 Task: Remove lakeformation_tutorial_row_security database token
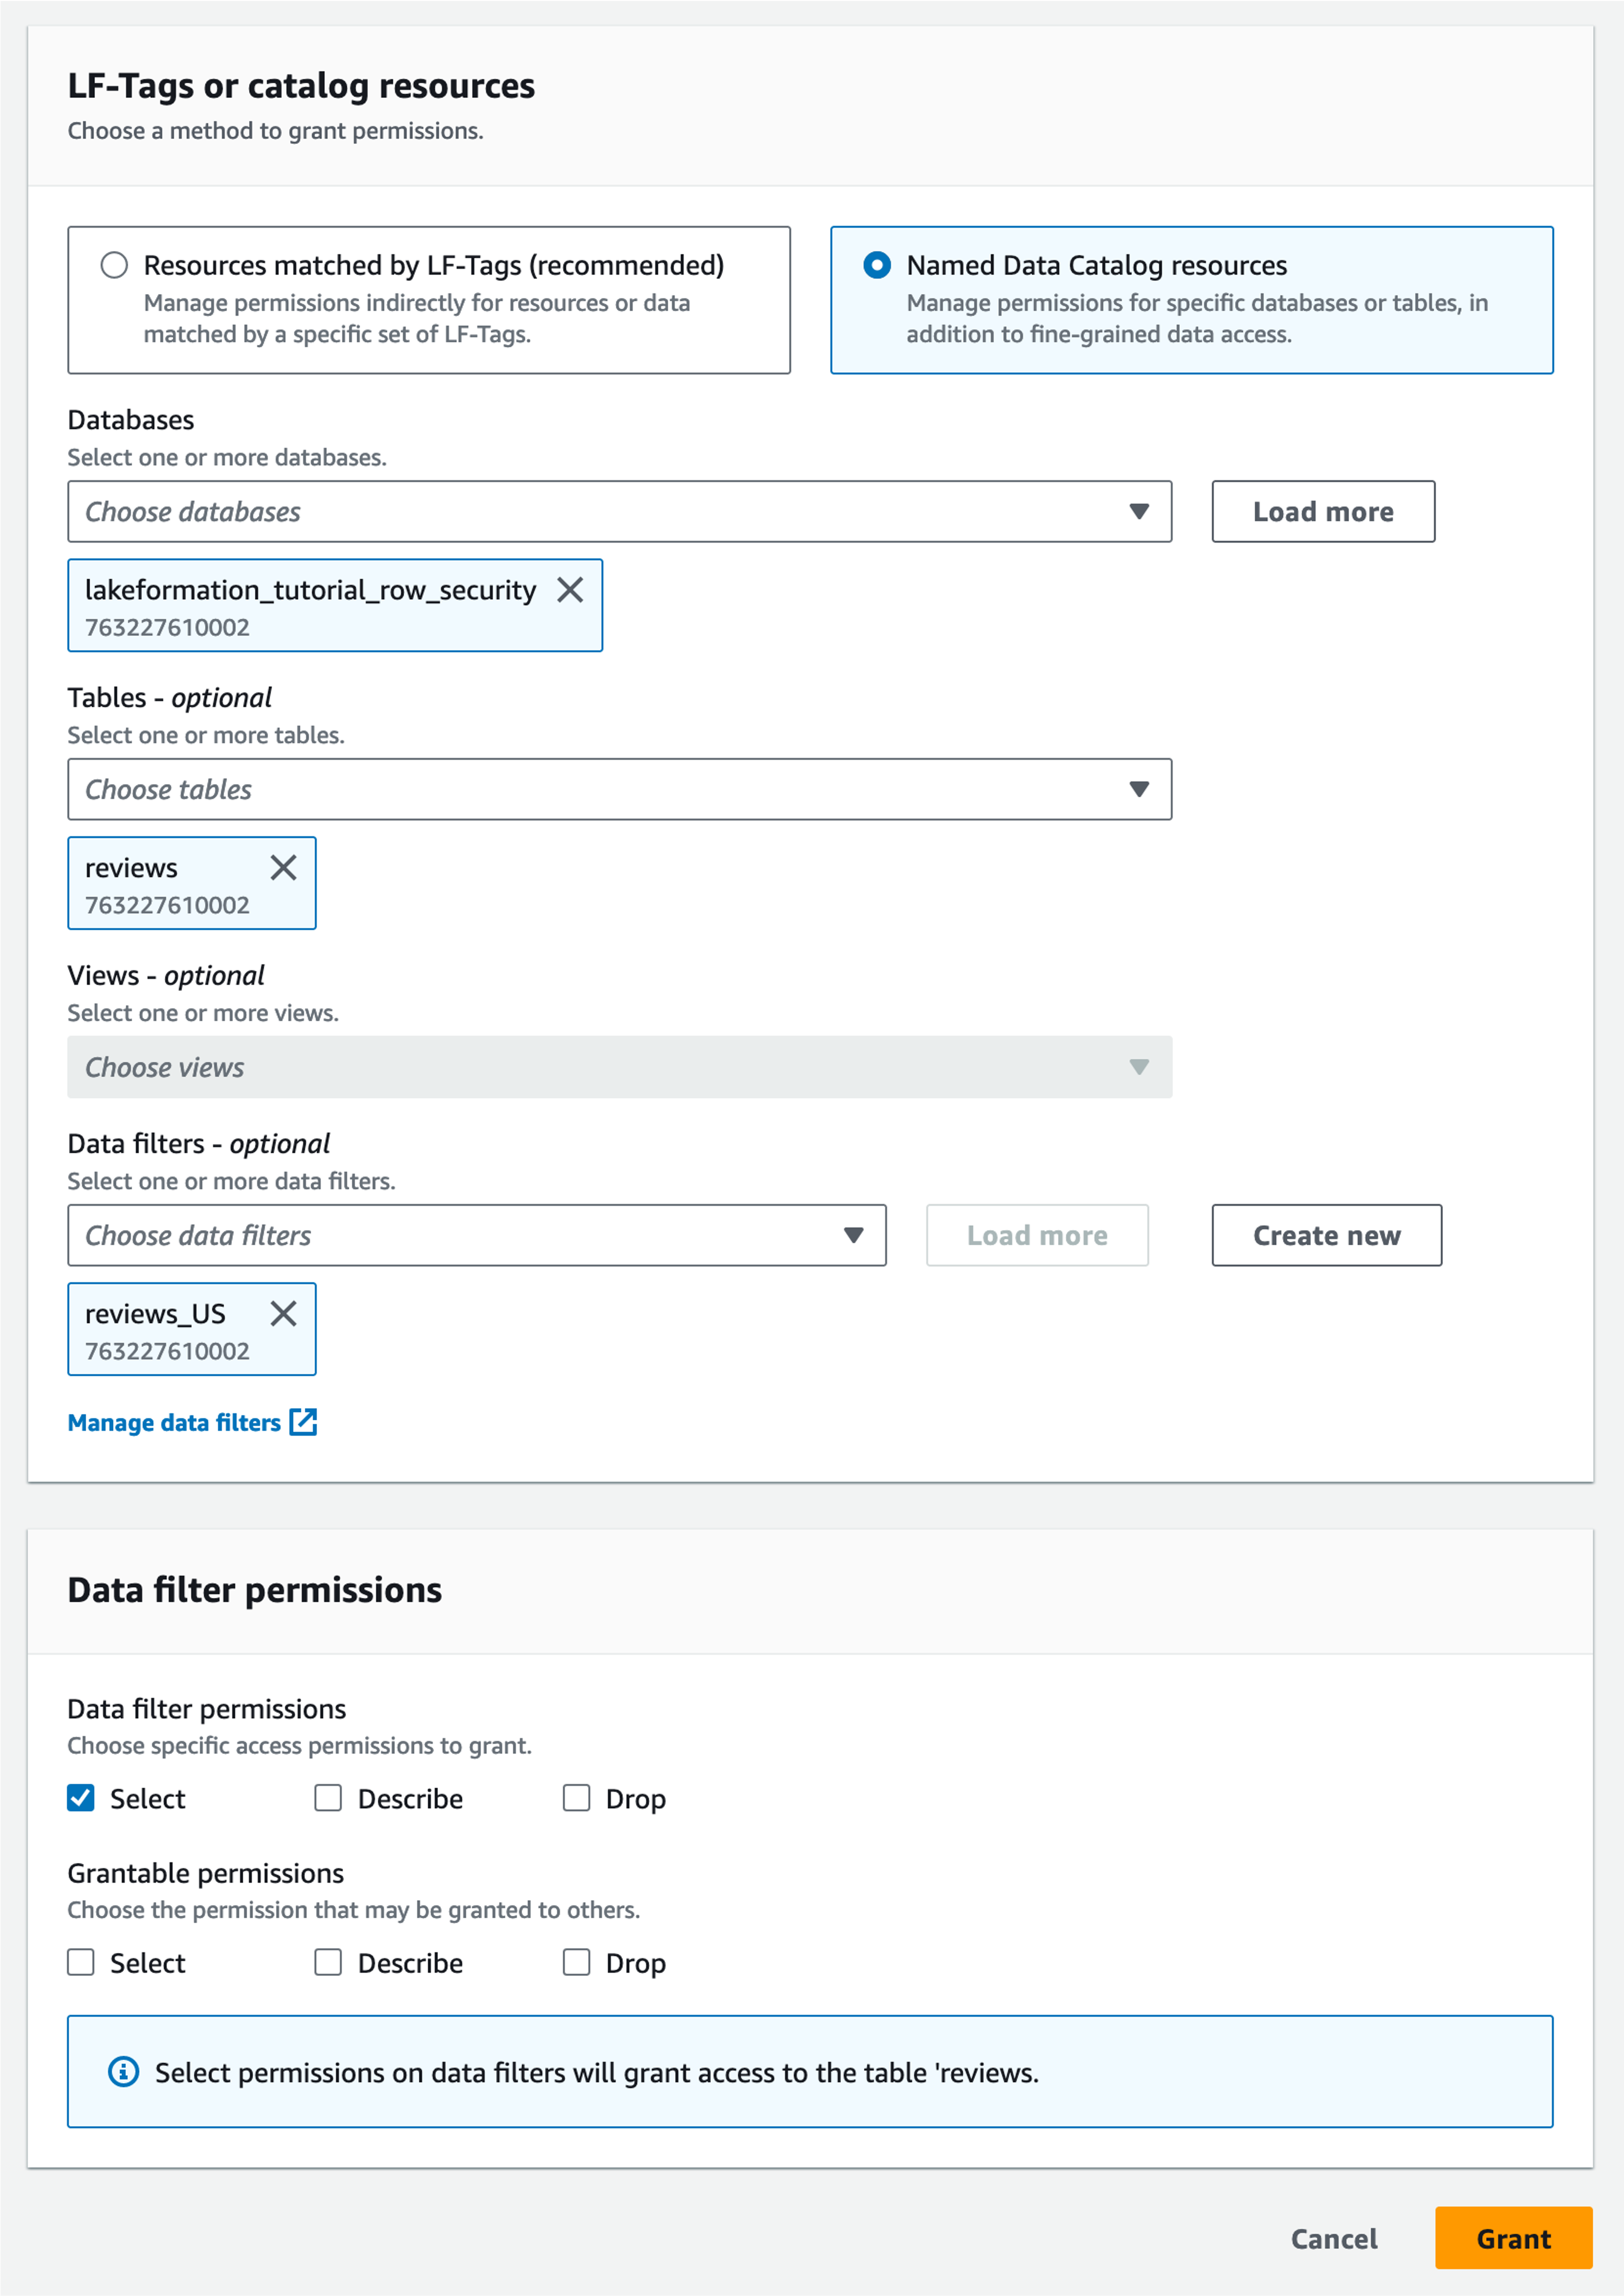(570, 590)
